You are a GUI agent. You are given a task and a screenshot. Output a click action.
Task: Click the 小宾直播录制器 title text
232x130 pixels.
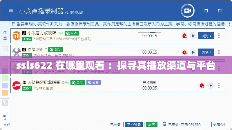[41, 11]
